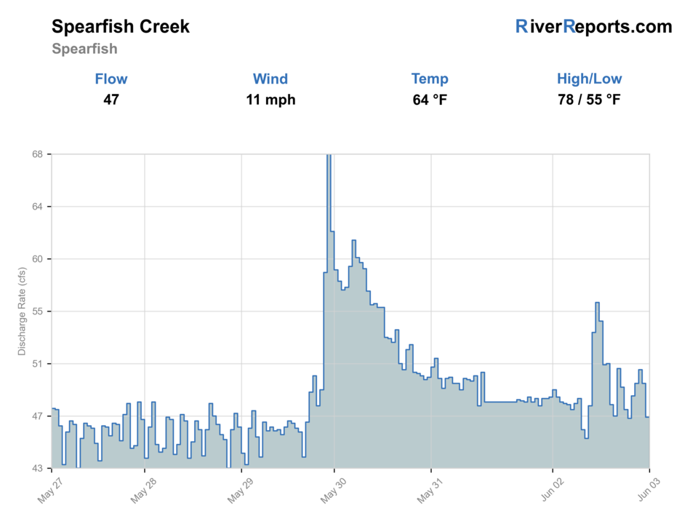Click the 47 y-axis tick label
The width and height of the screenshot is (698, 524).
click(37, 416)
